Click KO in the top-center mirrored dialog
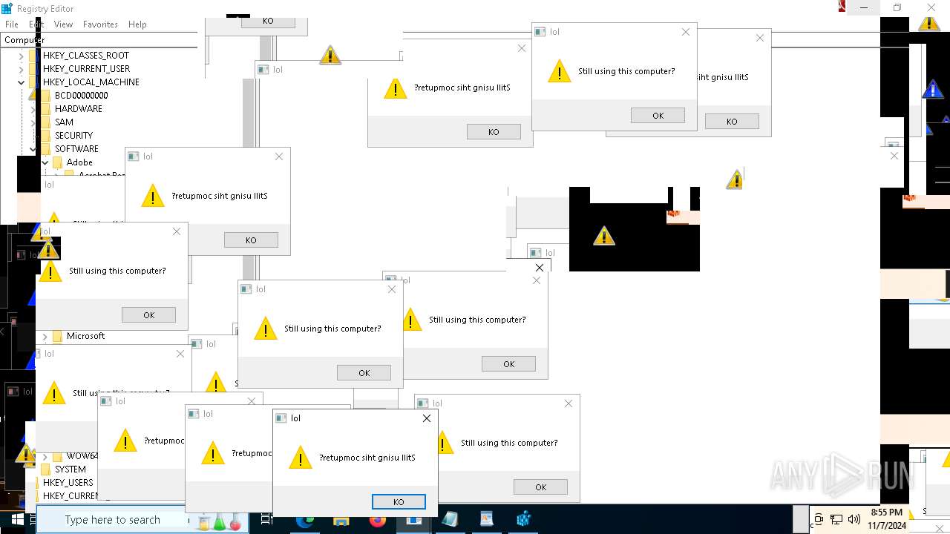The image size is (950, 534). click(494, 132)
